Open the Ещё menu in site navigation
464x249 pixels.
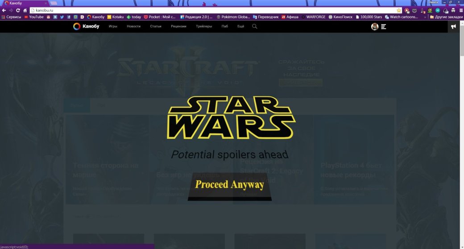click(x=241, y=26)
